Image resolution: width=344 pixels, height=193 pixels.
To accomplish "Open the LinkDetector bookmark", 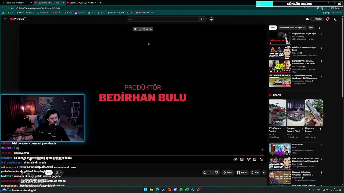I will [x=43, y=13].
